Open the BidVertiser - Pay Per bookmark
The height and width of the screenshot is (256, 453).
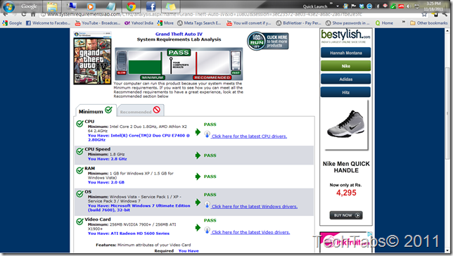(298, 23)
